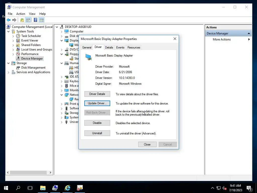The width and height of the screenshot is (257, 193).
Task: Expand the Local Users and Groups node
Action: click(x=13, y=50)
